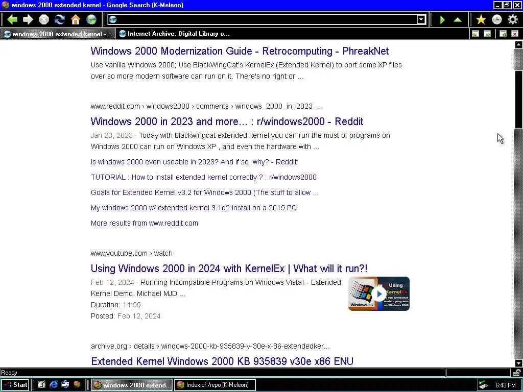This screenshot has height=392, width=523.
Task: Click the globe Search icon in toolbar
Action: point(91,20)
